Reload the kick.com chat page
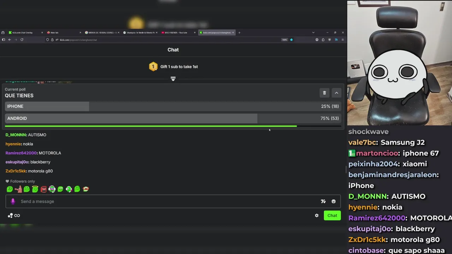 click(22, 40)
